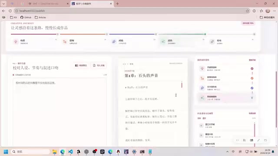278x156 pixels.
Task: Open the 其他收藏夹 bookmarks folder
Action: [x=267, y=17]
